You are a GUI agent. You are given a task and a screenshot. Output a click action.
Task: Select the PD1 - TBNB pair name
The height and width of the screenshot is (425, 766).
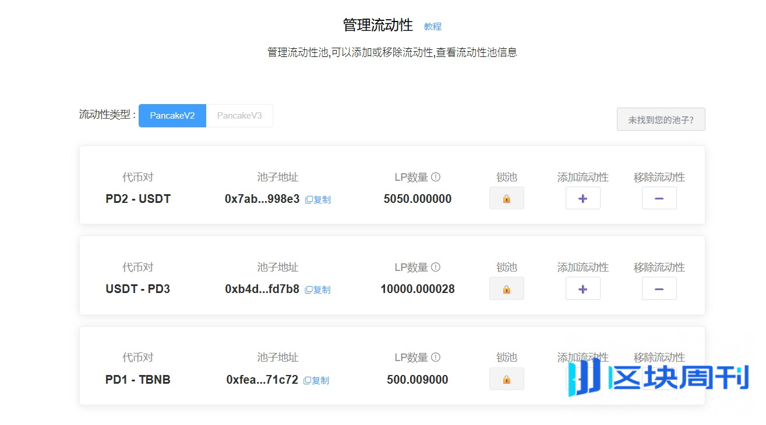[x=138, y=380]
